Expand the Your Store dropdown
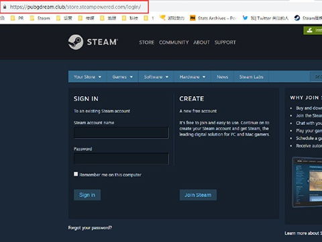Image resolution: width=322 pixels, height=242 pixels. tap(87, 77)
